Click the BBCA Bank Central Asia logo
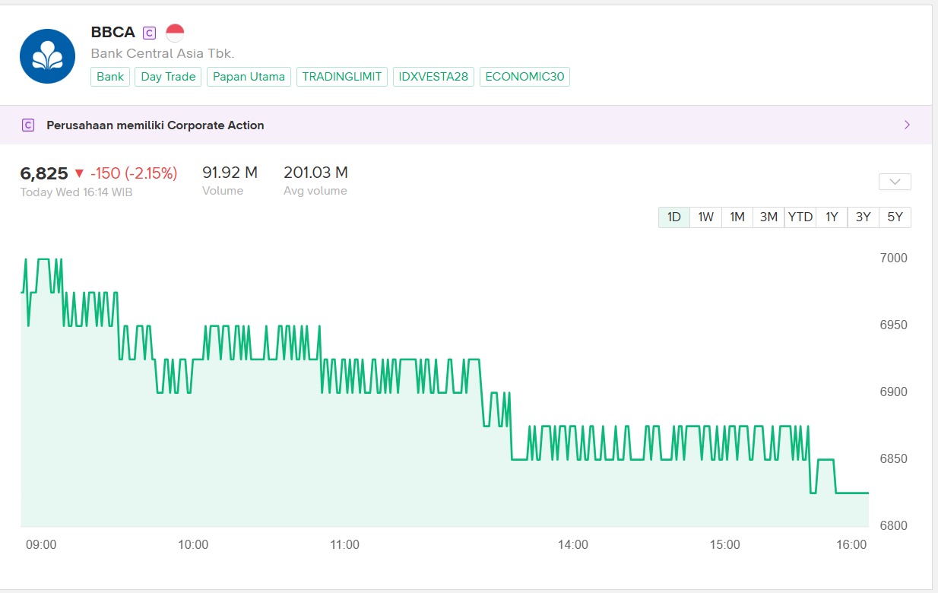 coord(47,56)
